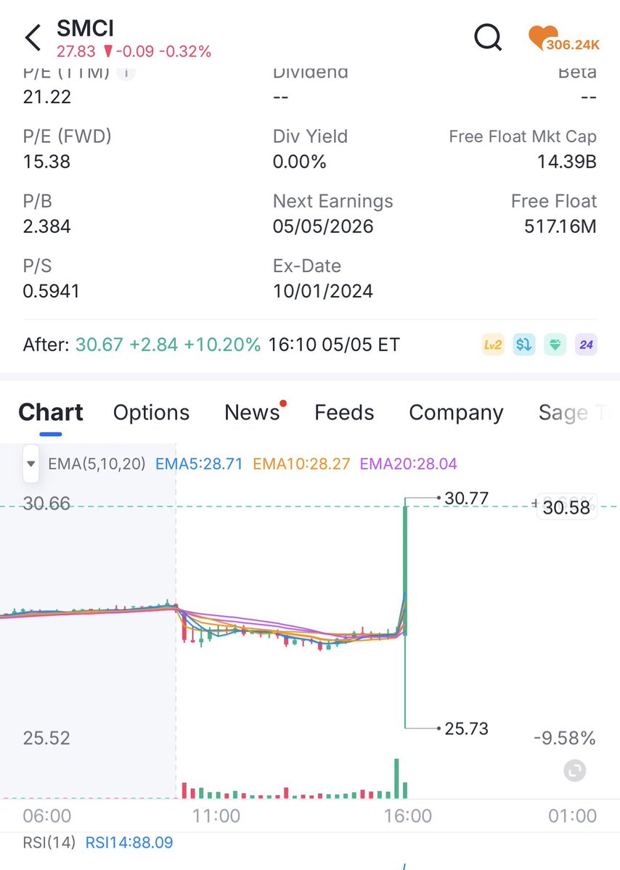Tap the Free Float value 517.16M
620x870 pixels.
560,226
